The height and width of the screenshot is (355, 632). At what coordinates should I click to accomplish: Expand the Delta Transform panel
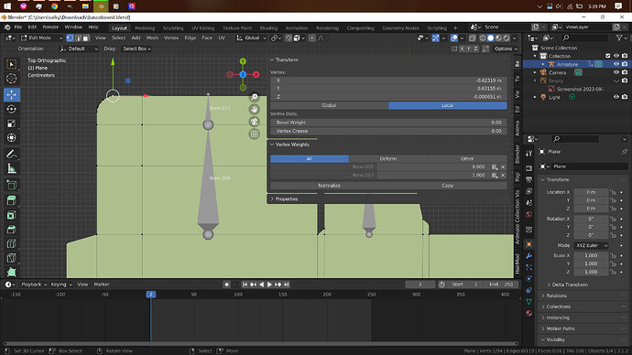coord(570,285)
